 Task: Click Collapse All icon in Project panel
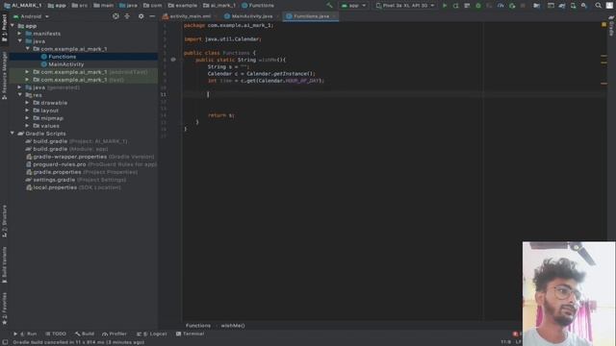[x=127, y=16]
